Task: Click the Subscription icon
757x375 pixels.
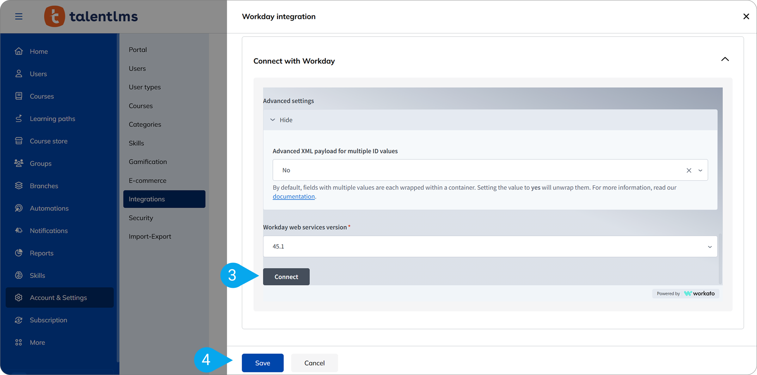Action: [x=19, y=320]
